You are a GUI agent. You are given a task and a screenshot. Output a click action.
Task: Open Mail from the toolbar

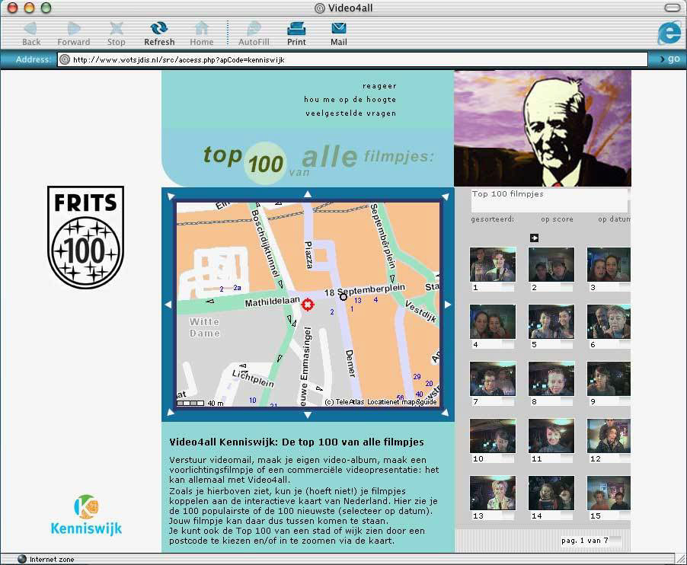click(x=339, y=34)
